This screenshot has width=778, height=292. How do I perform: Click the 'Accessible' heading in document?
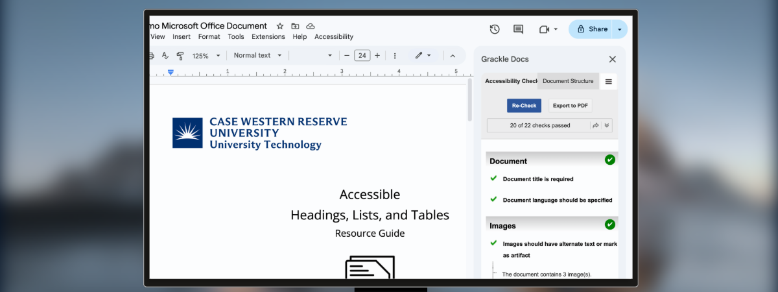370,195
